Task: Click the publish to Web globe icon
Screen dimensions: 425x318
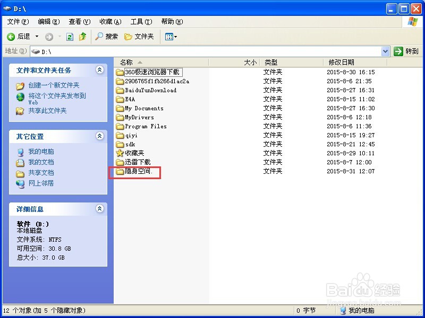Action: (x=20, y=97)
